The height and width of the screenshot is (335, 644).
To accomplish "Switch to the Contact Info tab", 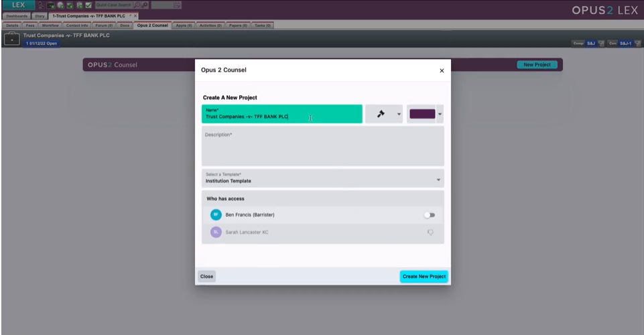I will pyautogui.click(x=77, y=25).
